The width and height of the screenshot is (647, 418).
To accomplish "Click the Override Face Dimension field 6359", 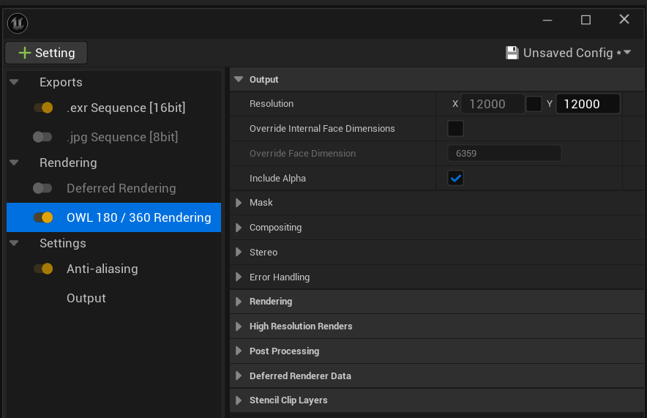I will (x=504, y=153).
